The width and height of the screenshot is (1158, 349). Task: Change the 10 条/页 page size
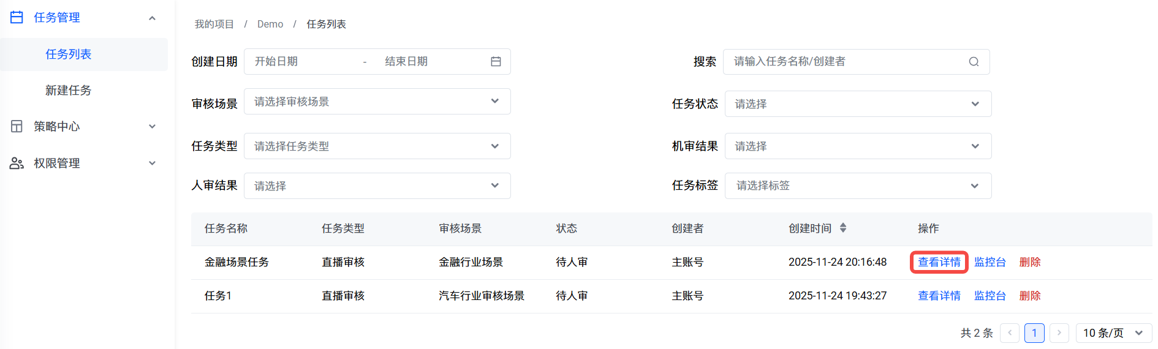point(1113,332)
